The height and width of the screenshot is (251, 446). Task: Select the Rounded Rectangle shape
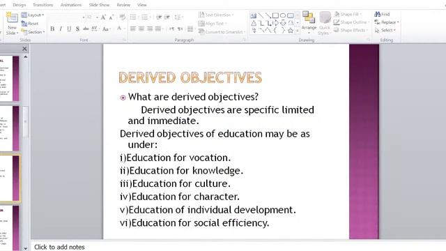[x=291, y=15]
